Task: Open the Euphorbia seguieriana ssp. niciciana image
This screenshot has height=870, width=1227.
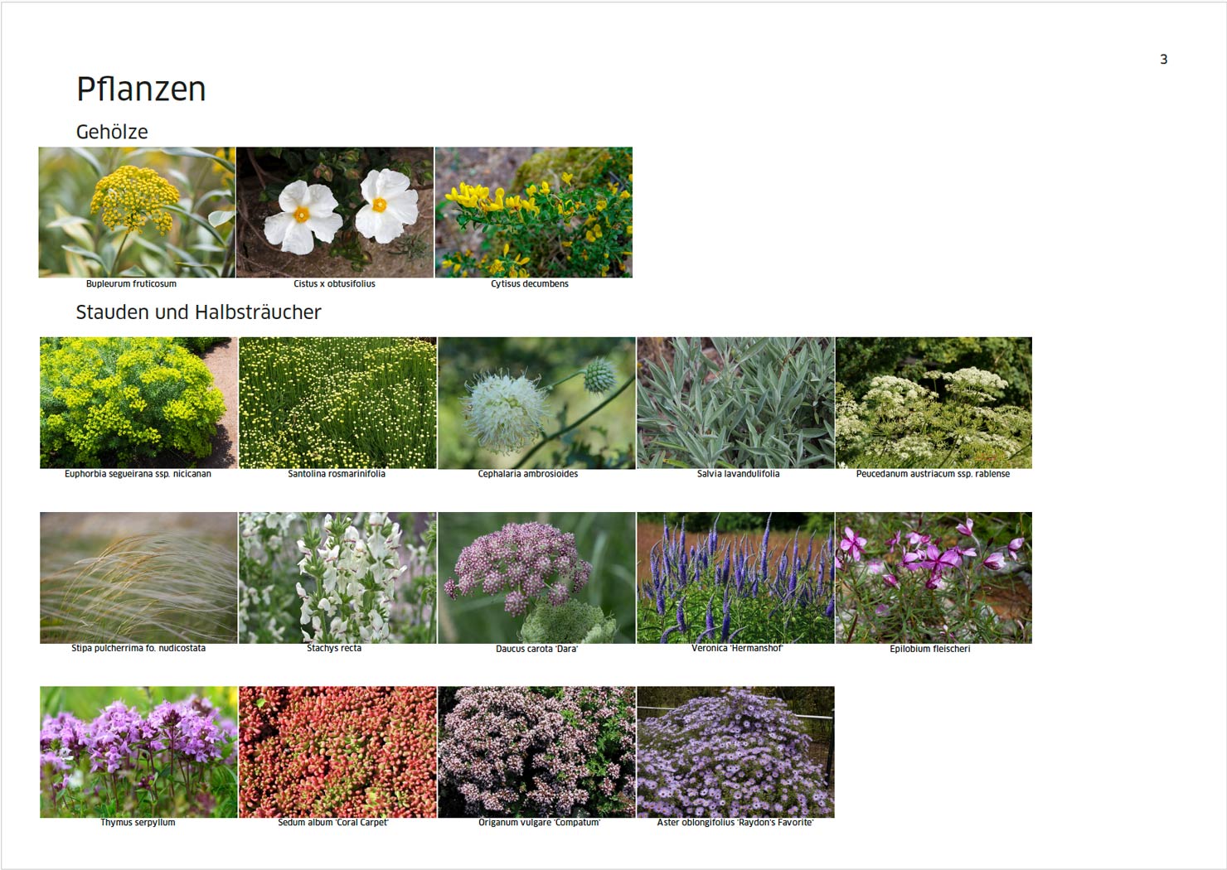Action: tap(138, 403)
